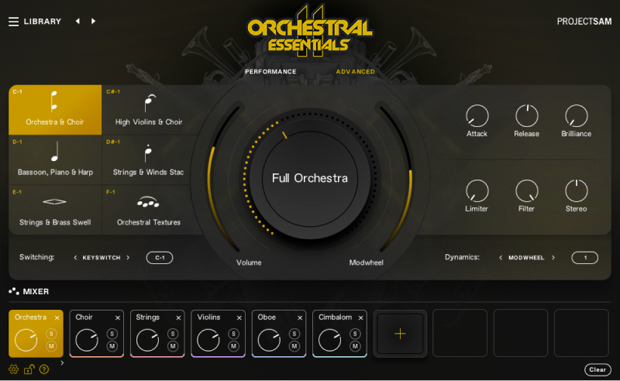
Task: Open settings gear icon at bottom left
Action: click(x=13, y=369)
